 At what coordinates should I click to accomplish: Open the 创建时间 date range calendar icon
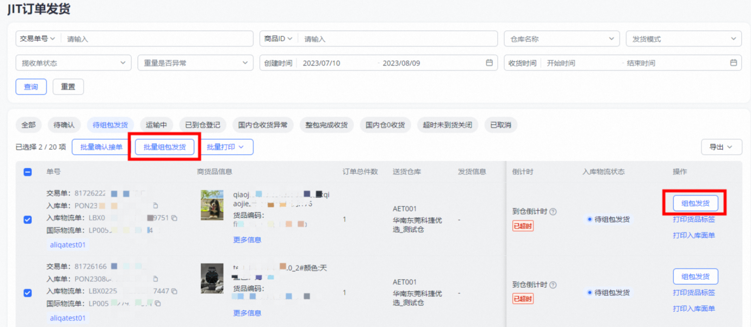coord(489,63)
